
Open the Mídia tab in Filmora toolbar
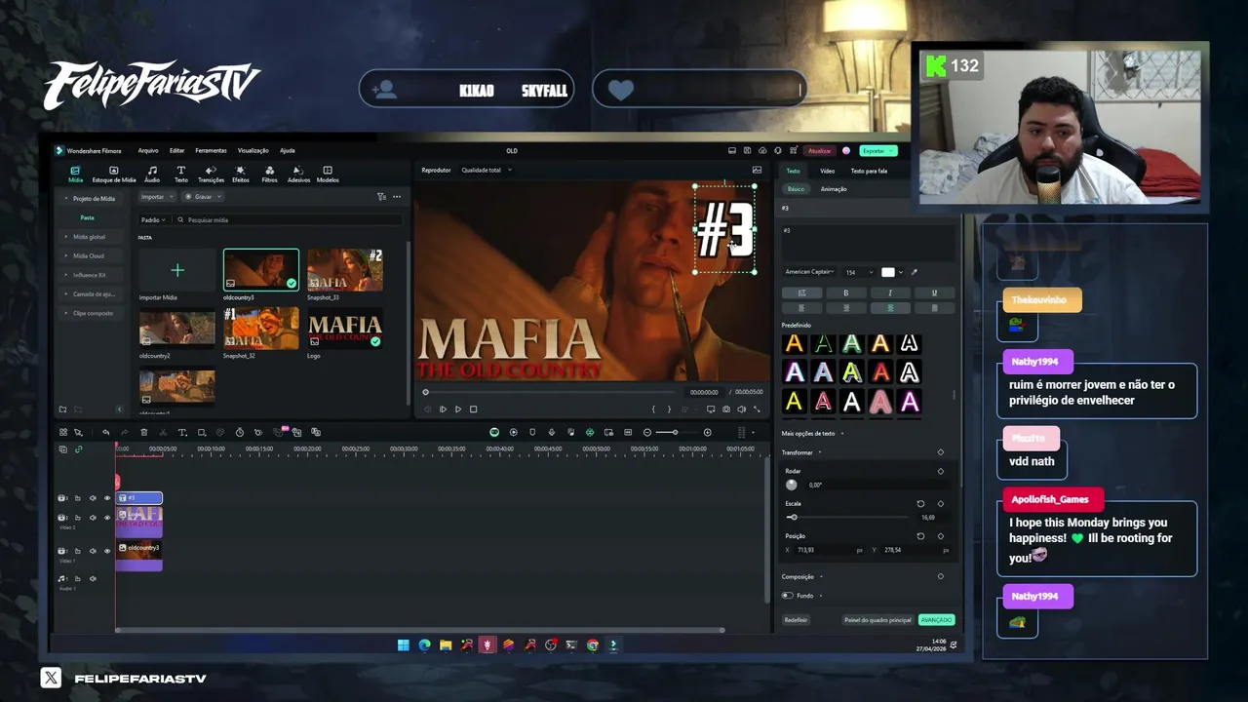point(75,175)
